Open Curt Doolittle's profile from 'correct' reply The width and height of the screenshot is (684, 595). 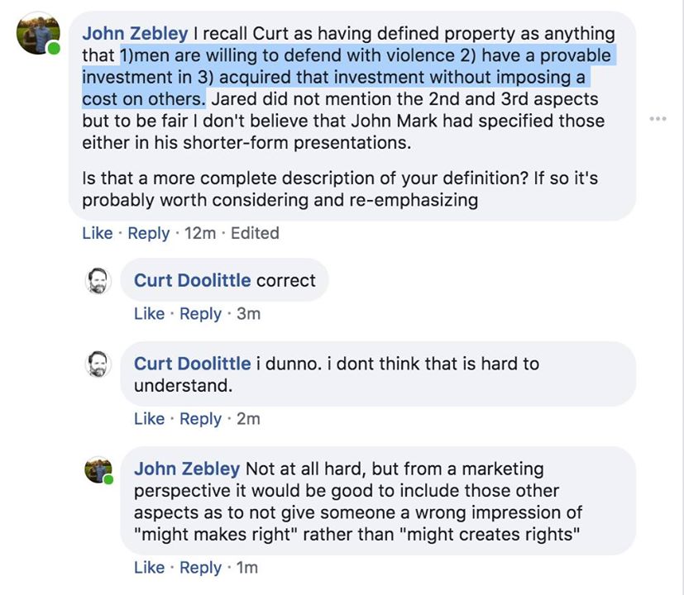[x=192, y=280]
